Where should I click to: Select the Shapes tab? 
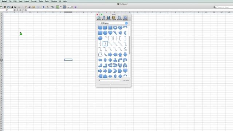coord(125,18)
